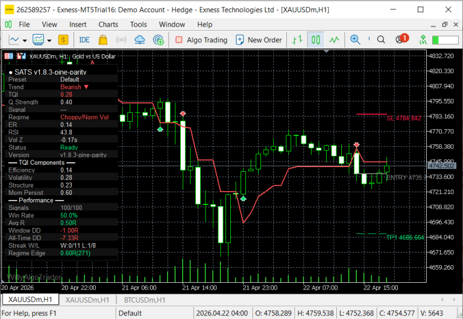The width and height of the screenshot is (463, 319).
Task: Click the yellow dollar trading icon
Action: click(63, 40)
